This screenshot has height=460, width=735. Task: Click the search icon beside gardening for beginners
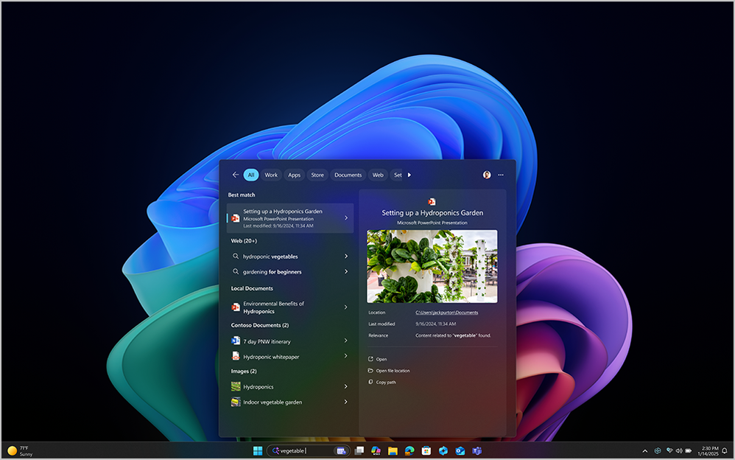(x=236, y=271)
